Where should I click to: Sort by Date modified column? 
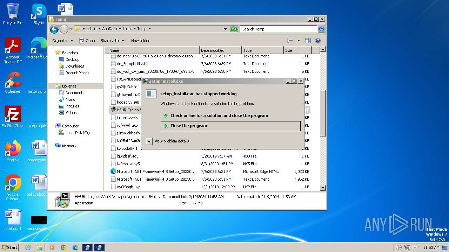[220, 50]
